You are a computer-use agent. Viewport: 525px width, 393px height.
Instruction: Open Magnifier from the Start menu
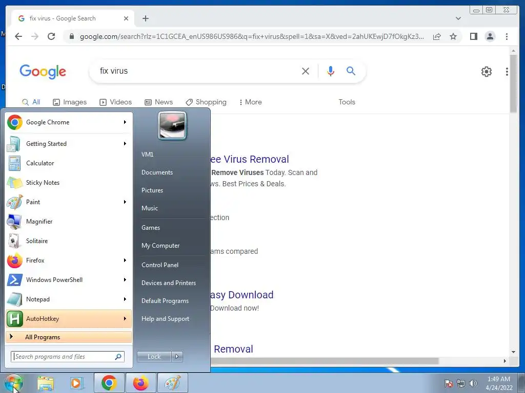tap(69, 221)
